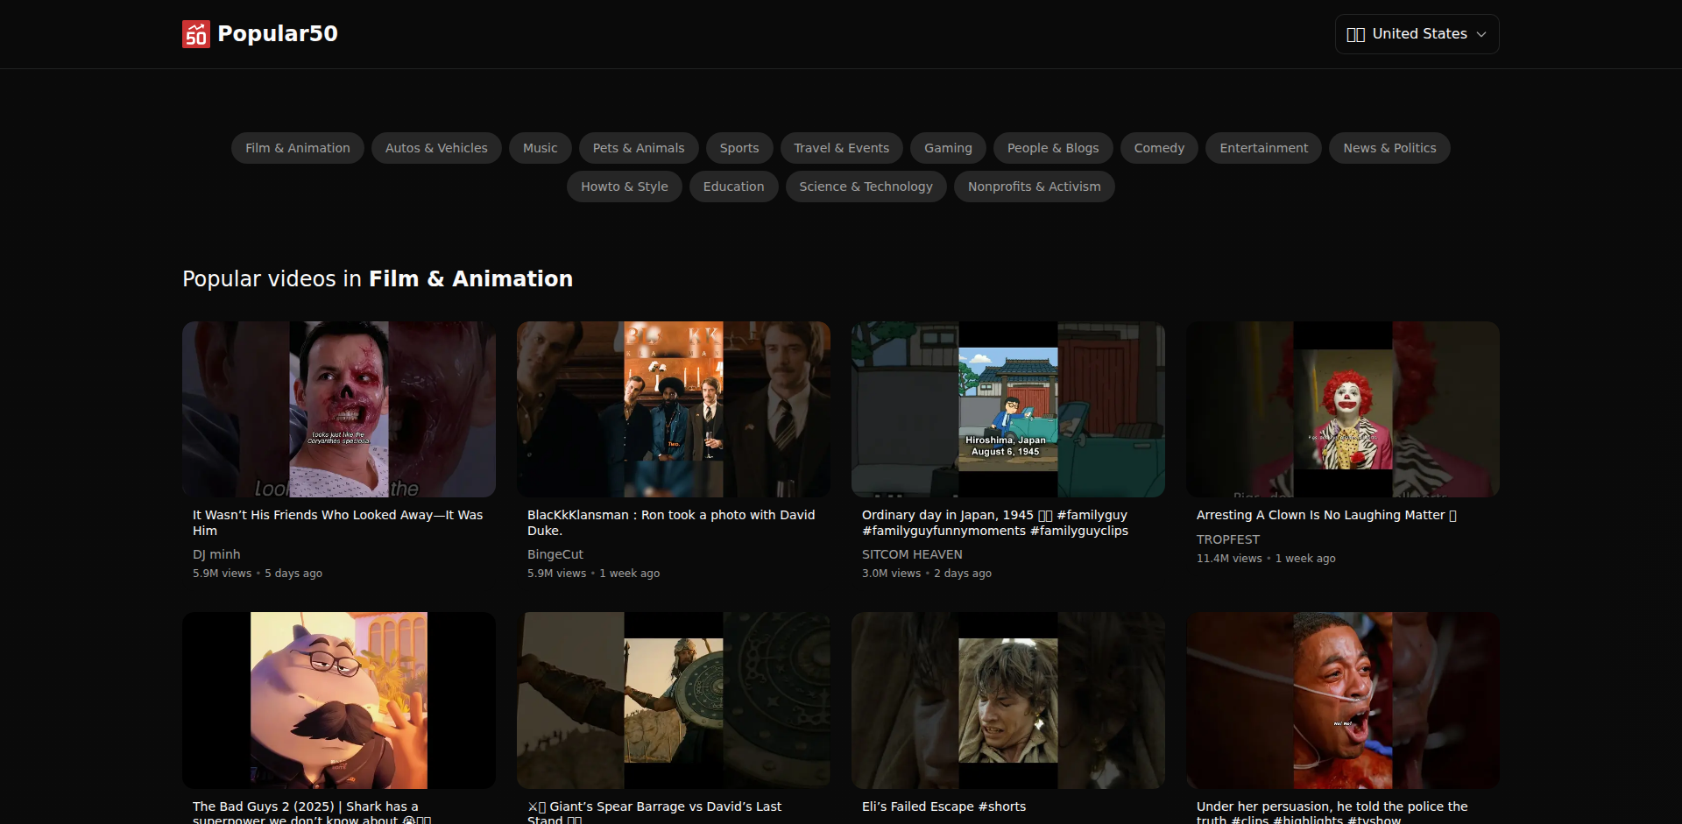Screen dimensions: 1682x824
Task: Open title 'It Wasn't His Friends Who Looked Away'
Action: point(337,523)
